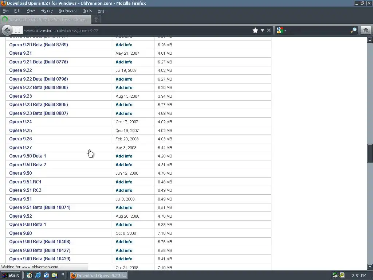This screenshot has height=280, width=373.
Task: Open Opera 9.23 Beta (Build 8805) link
Action: point(39,105)
